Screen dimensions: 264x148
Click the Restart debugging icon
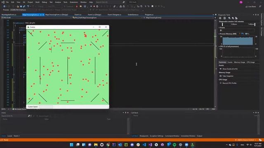97,7
